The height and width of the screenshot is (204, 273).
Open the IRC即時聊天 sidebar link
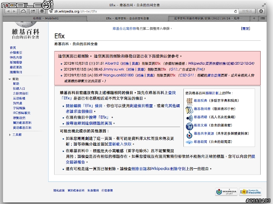22,113
